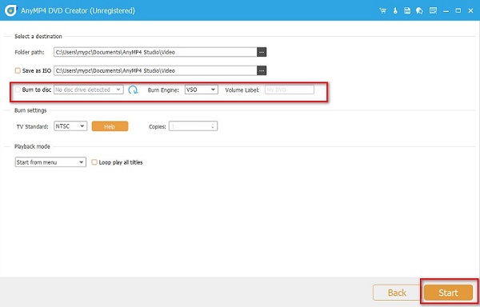Click the Back button

click(397, 293)
